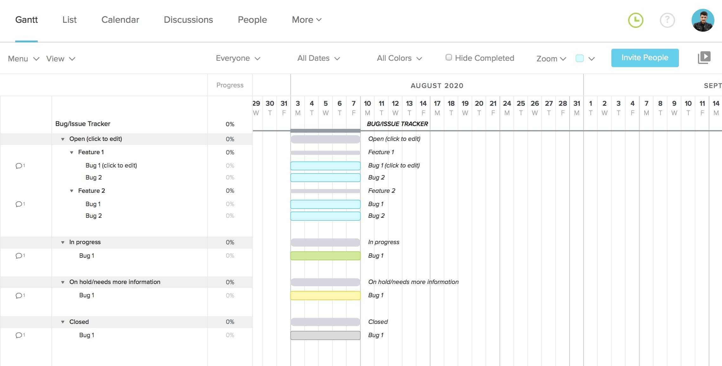Click the user profile avatar icon
The image size is (722, 366).
click(x=702, y=20)
